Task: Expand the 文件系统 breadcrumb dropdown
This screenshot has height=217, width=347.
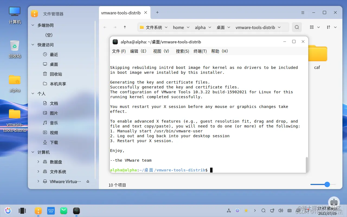Action: pyautogui.click(x=166, y=27)
